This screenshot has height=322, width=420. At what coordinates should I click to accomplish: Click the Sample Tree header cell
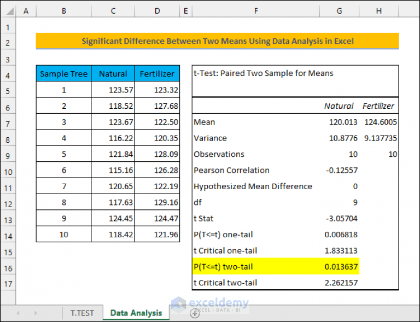[x=64, y=73]
